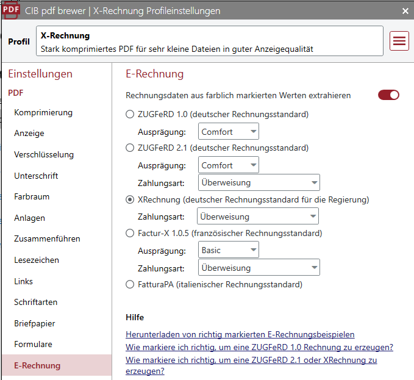
Task: Expand Zahlungsart dropdown under XRechnung
Action: click(x=257, y=217)
